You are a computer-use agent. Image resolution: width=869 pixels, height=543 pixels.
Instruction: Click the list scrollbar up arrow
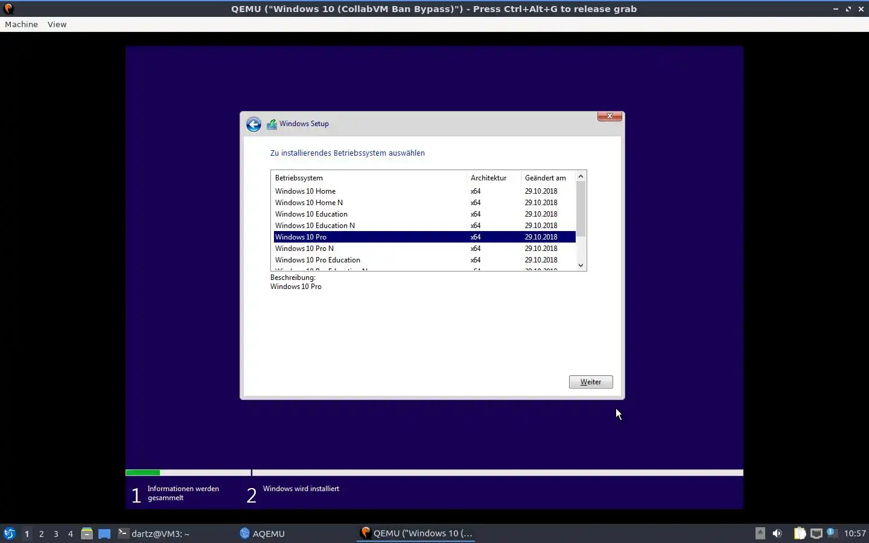[581, 177]
